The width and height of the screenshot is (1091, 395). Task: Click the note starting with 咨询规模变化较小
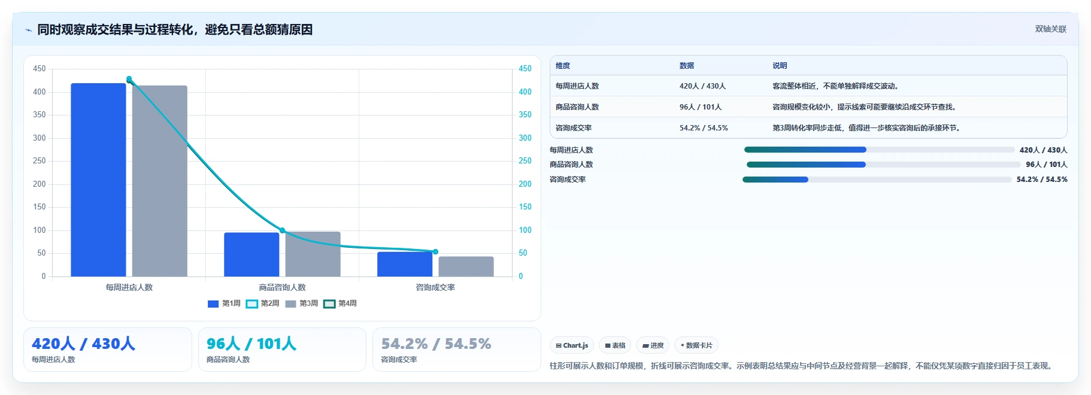[x=865, y=107]
